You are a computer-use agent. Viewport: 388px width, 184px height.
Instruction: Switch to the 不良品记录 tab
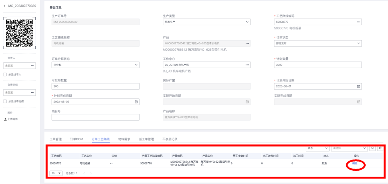coord(170,139)
